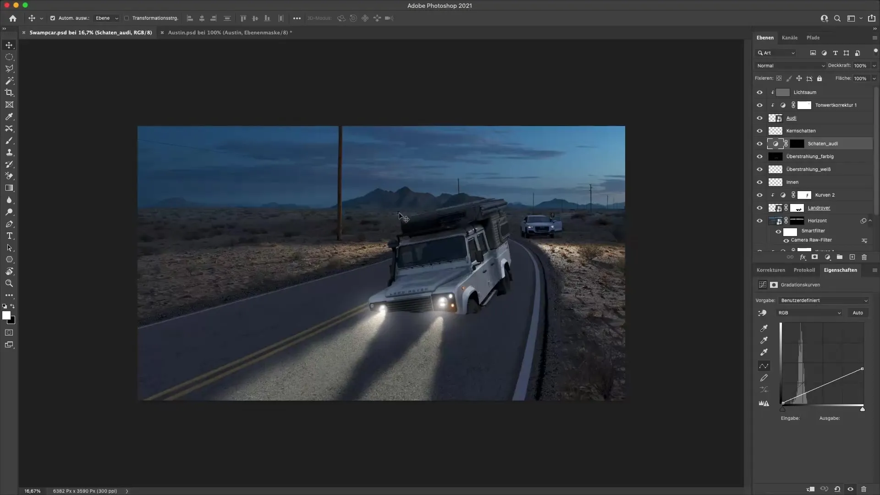Select the Crop tool
Image resolution: width=880 pixels, height=495 pixels.
9,93
